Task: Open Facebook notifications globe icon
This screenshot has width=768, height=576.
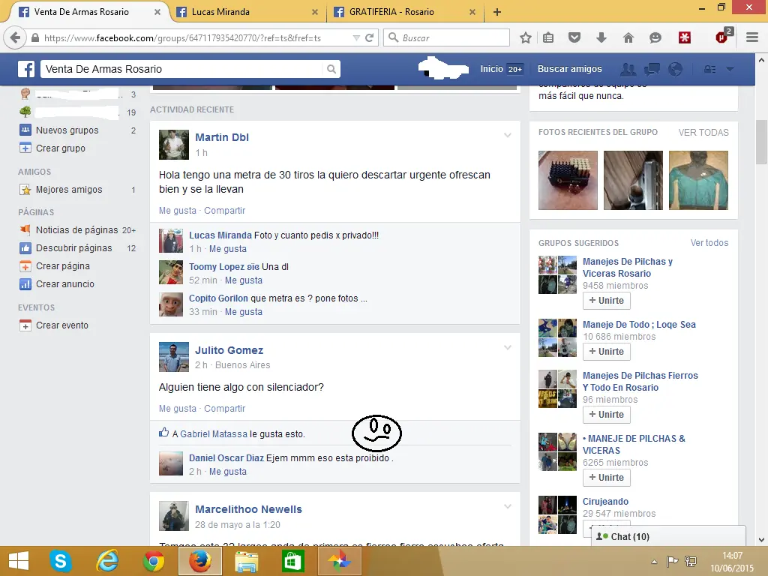Action: [x=676, y=69]
